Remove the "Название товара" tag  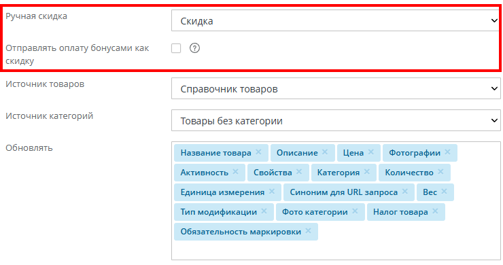[258, 152]
